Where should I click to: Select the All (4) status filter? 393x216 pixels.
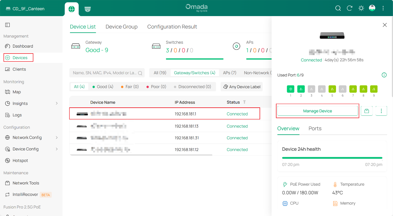[79, 87]
